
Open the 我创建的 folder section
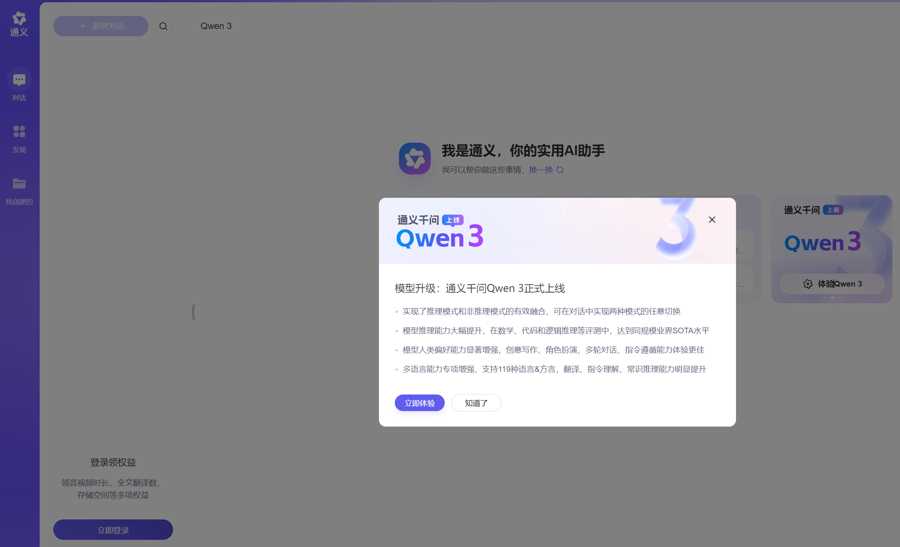coord(19,191)
